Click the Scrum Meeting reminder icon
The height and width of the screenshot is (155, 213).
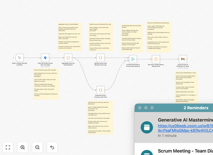pyautogui.click(x=147, y=153)
